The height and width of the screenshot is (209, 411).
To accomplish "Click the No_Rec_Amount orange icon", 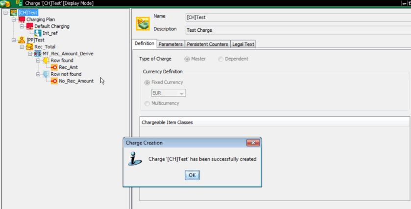I will [x=54, y=81].
